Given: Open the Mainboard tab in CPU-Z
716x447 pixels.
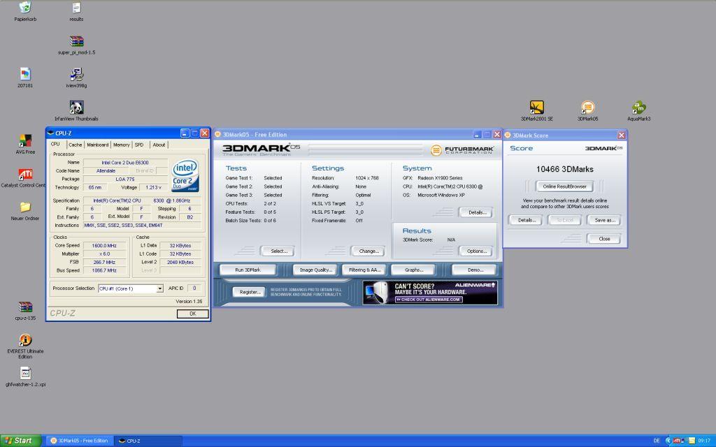Looking at the screenshot, I should click(98, 145).
